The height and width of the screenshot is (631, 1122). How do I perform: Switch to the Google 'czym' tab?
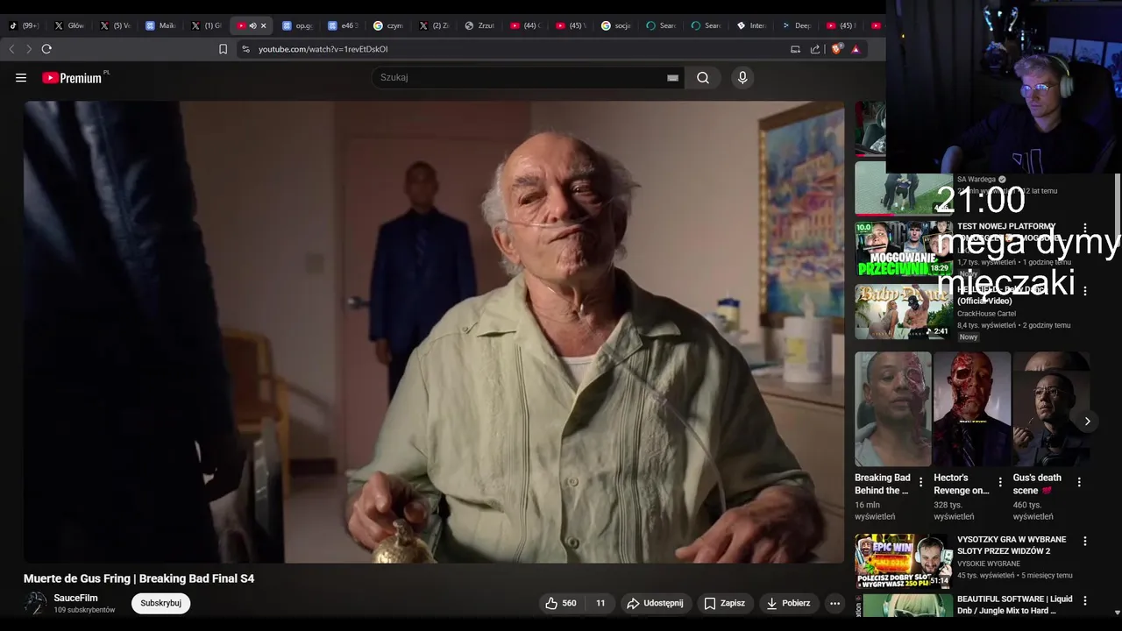(x=388, y=25)
